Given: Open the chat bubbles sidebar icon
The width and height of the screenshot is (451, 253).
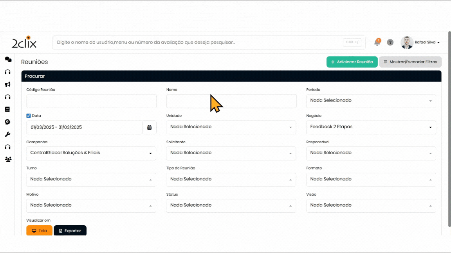Looking at the screenshot, I should pos(8,59).
